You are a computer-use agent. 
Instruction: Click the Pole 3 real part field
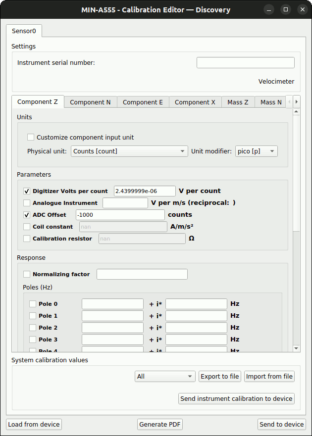113,339
